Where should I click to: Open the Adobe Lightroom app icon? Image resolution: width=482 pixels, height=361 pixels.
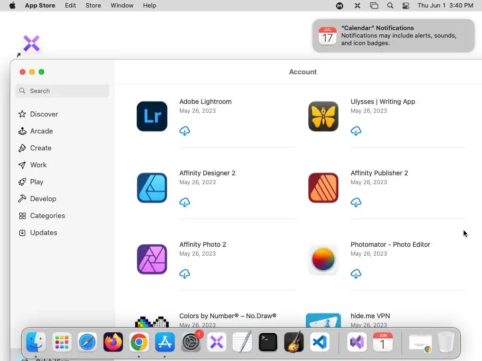tap(152, 117)
